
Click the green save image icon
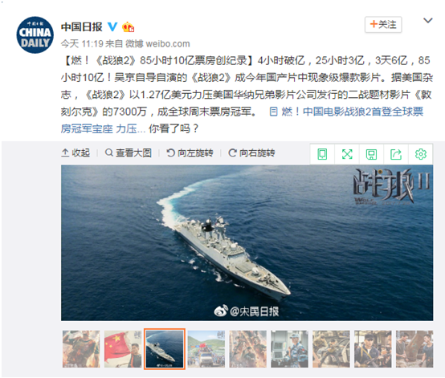371,154
